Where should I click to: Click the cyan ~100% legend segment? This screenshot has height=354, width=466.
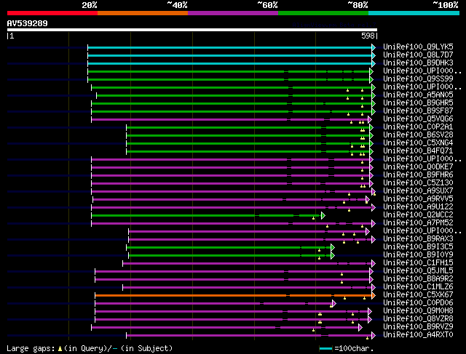pyautogui.click(x=414, y=13)
